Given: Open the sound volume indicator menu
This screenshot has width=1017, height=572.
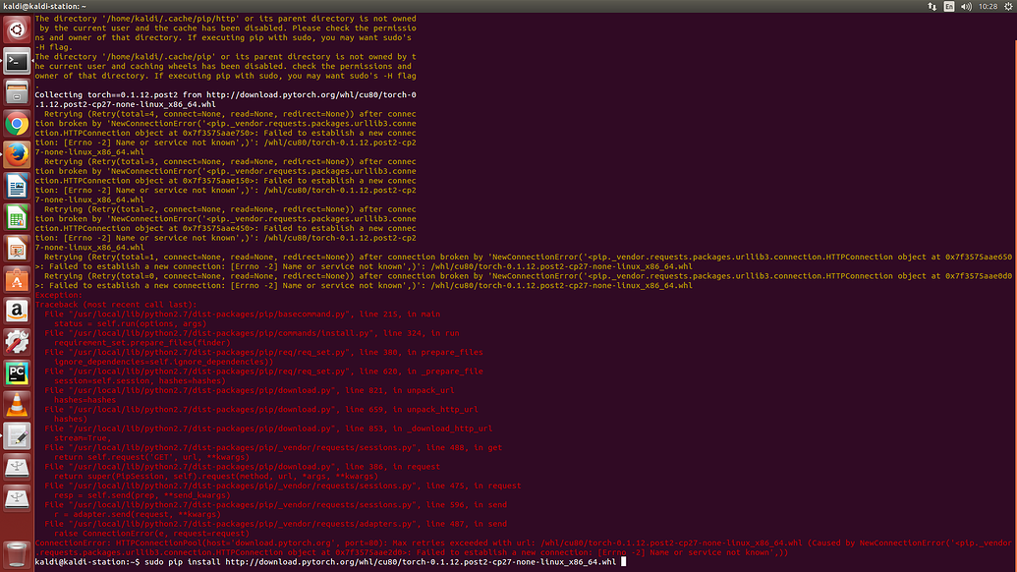Looking at the screenshot, I should coord(966,6).
